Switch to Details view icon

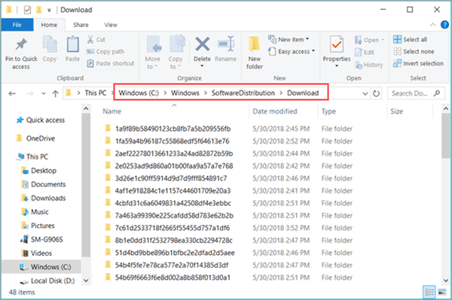click(x=429, y=292)
